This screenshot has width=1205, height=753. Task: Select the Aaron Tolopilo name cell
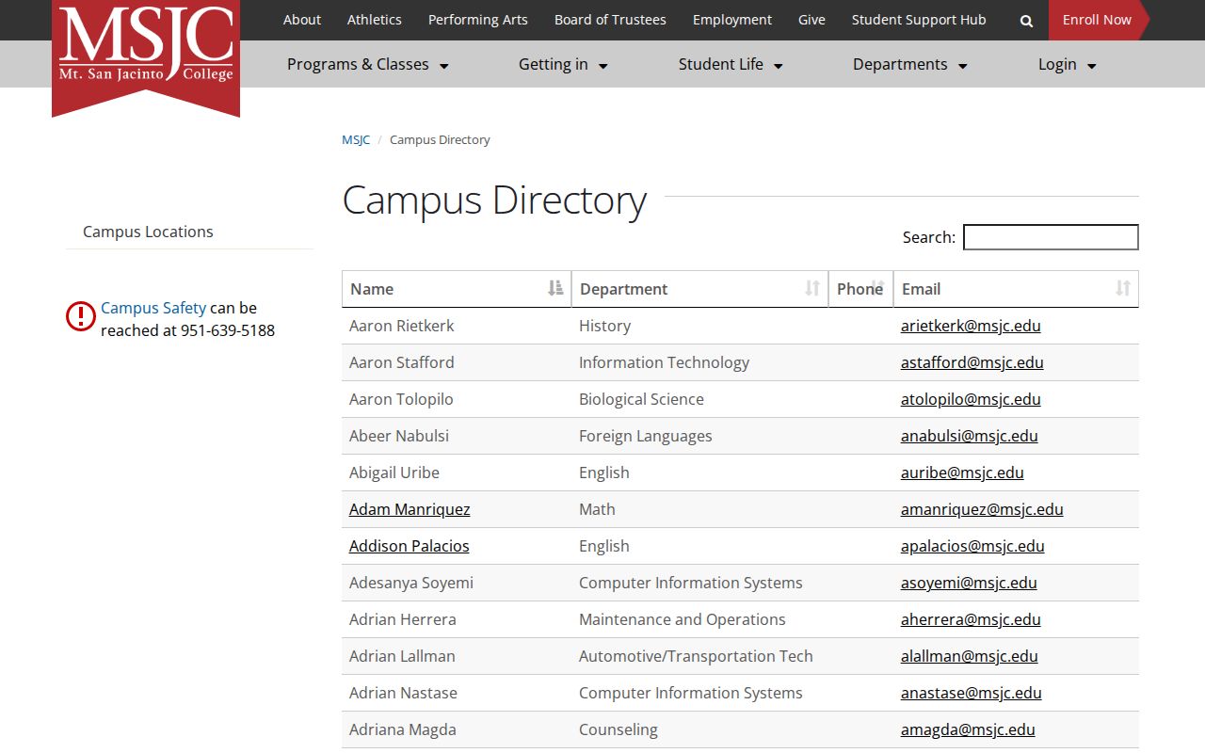pos(457,399)
